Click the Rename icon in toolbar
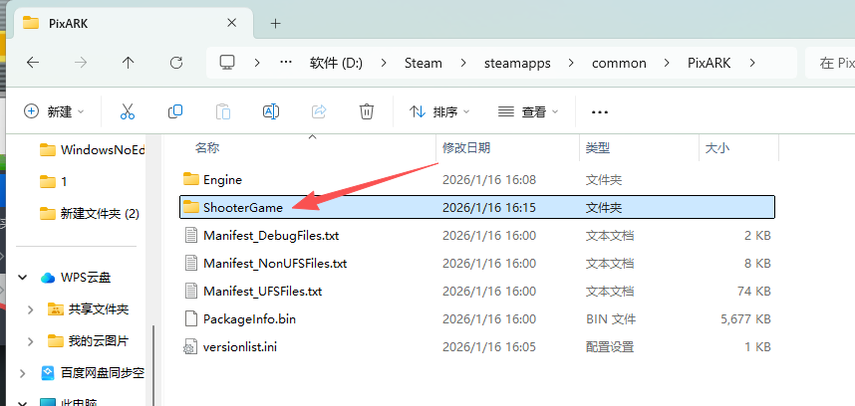The image size is (855, 406). point(270,111)
